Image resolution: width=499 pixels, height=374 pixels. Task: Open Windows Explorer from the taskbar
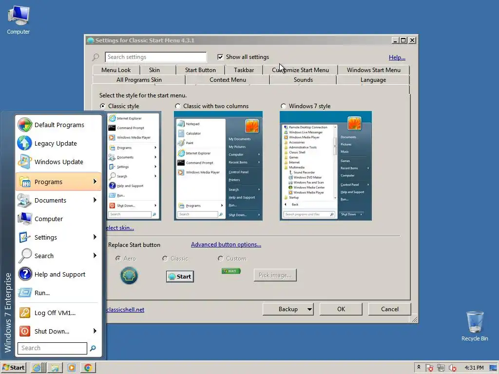click(x=55, y=368)
